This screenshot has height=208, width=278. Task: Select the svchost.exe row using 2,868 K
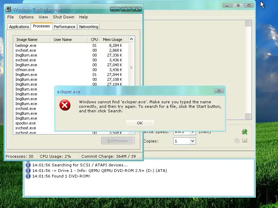click(71, 50)
